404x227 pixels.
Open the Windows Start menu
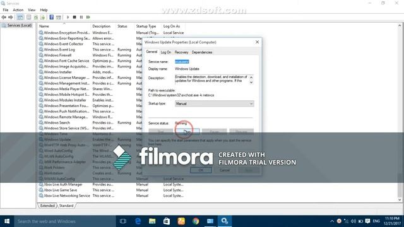point(7,221)
